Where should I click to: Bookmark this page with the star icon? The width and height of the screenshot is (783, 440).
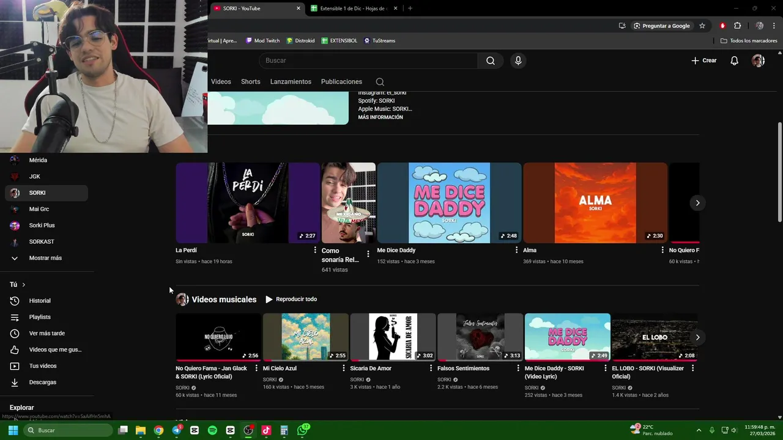pos(702,26)
